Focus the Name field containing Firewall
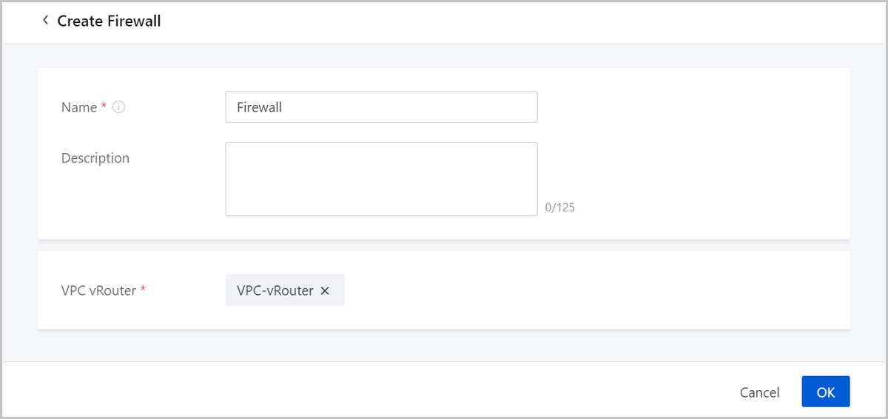This screenshot has width=888, height=419. coord(381,107)
